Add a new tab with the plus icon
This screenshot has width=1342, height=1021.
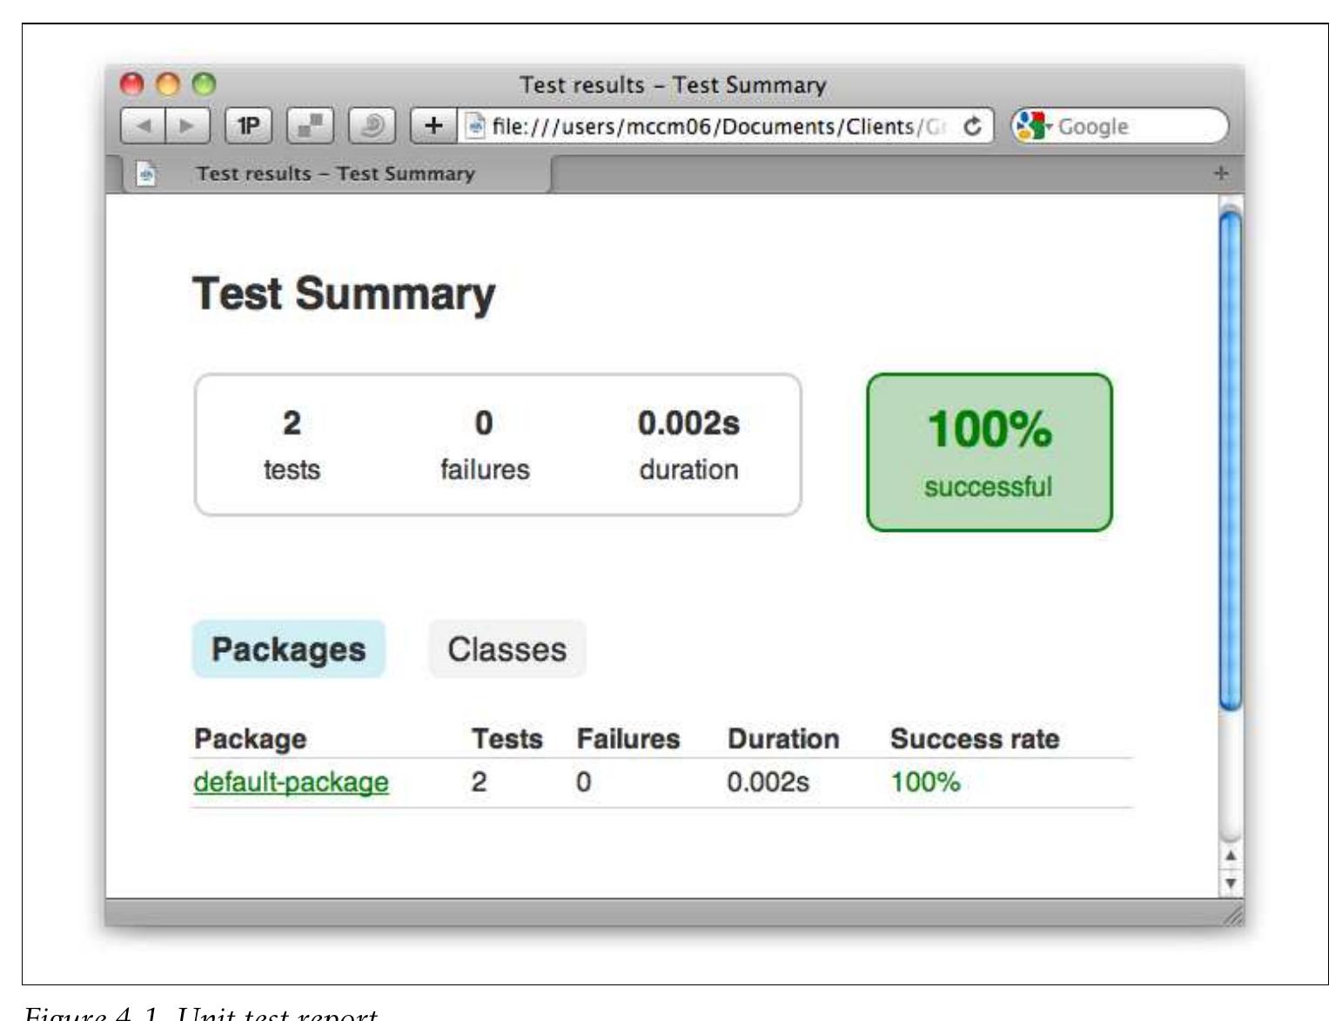[x=1221, y=173]
